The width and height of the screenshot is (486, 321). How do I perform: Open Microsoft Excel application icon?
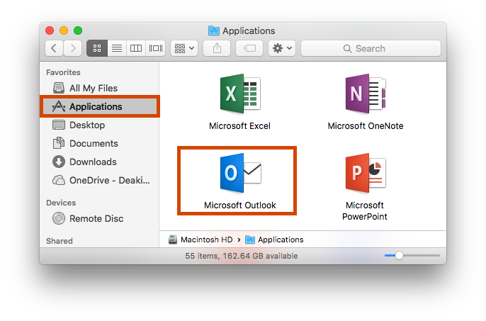(x=239, y=94)
